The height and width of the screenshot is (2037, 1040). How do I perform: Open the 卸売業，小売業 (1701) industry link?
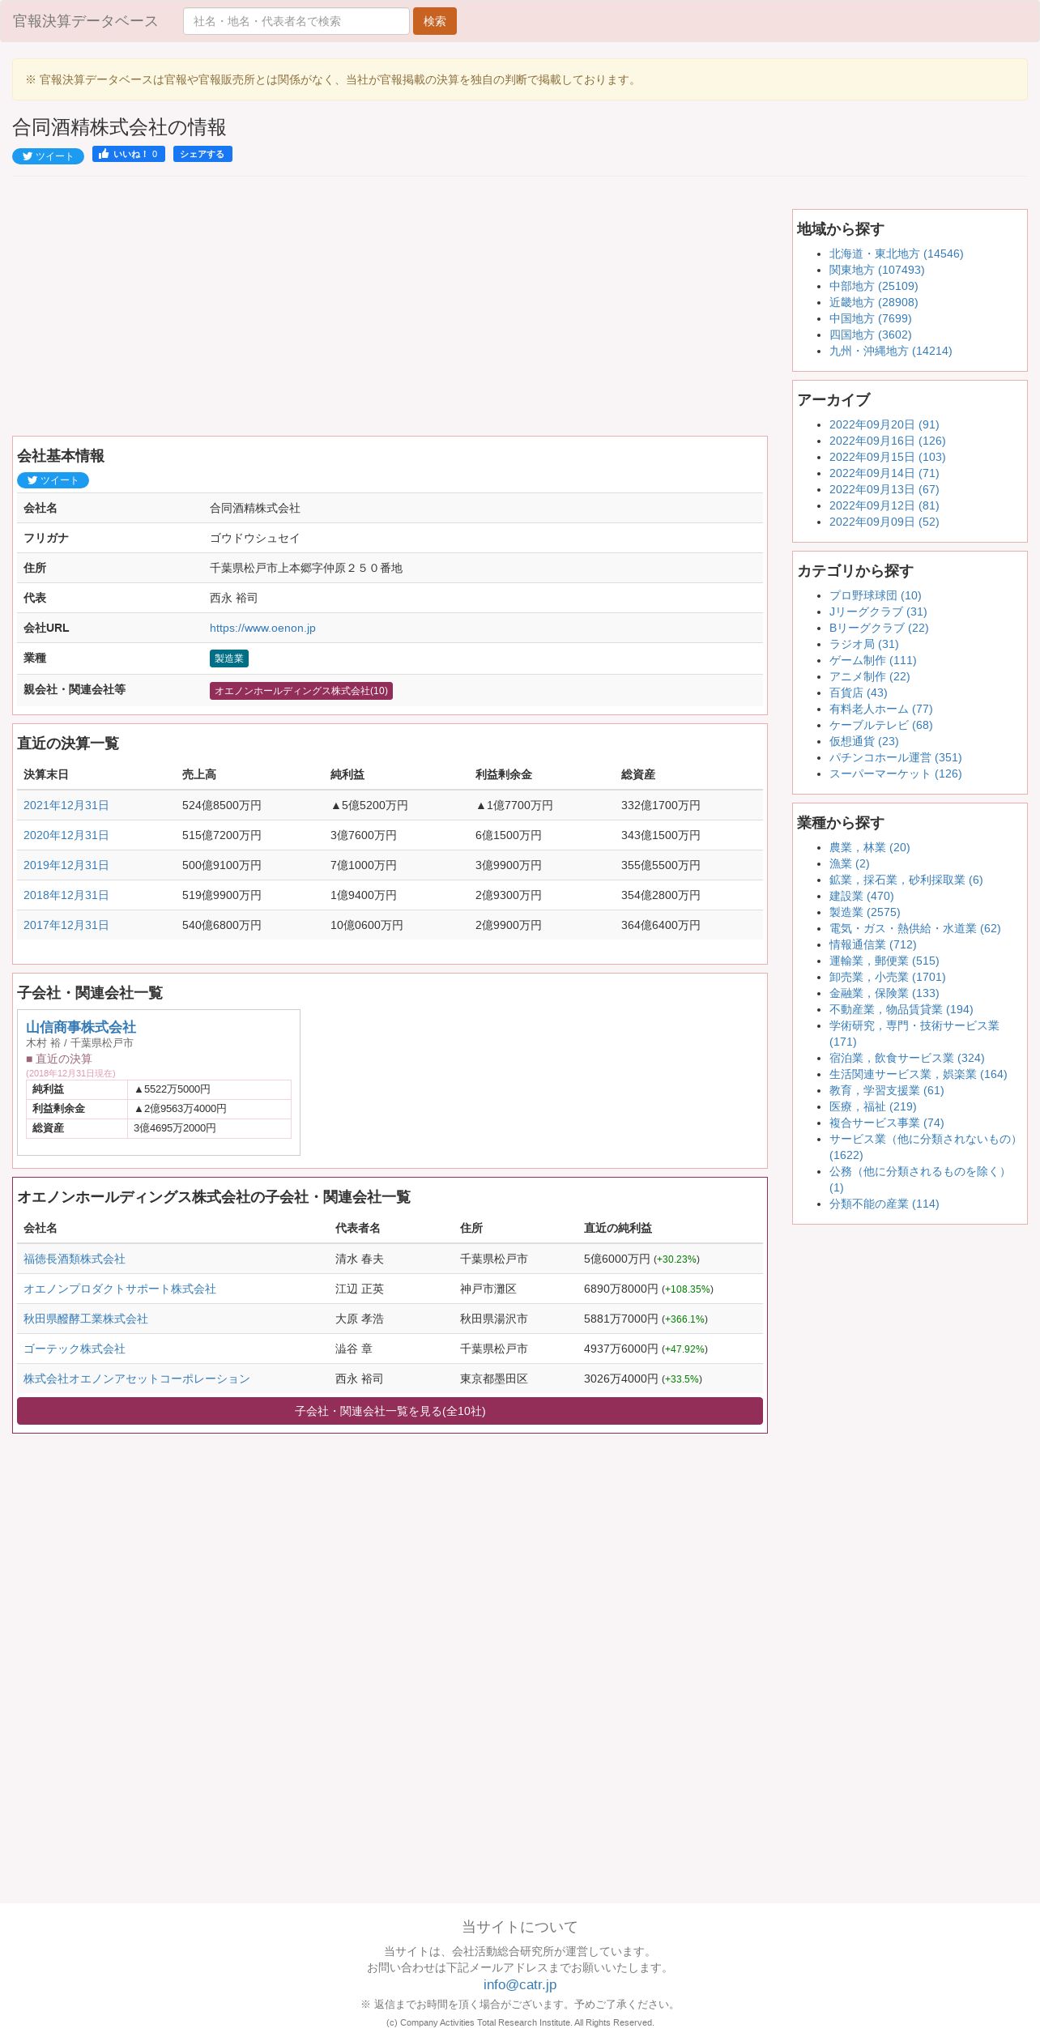[x=887, y=977]
